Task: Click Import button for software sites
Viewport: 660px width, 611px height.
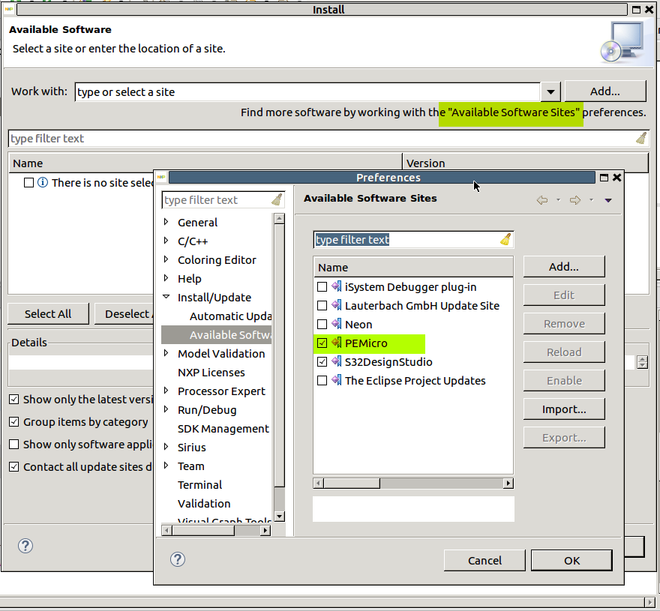Action: [x=564, y=409]
